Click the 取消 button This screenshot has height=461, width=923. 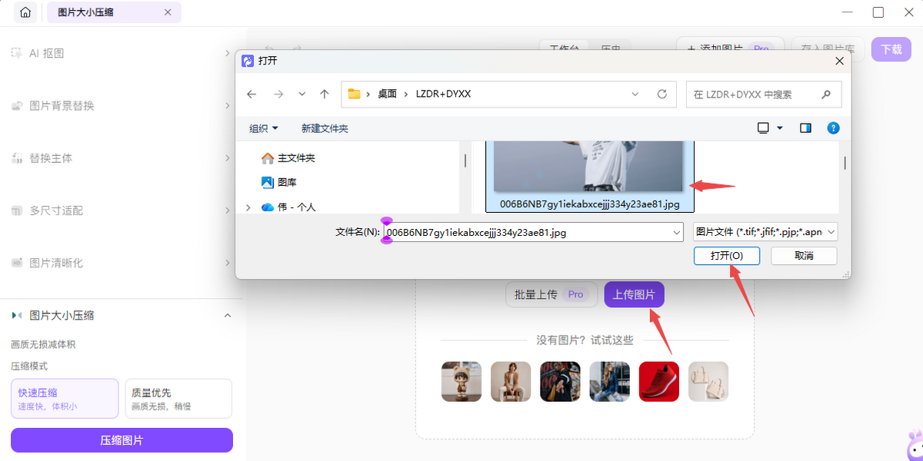(804, 255)
